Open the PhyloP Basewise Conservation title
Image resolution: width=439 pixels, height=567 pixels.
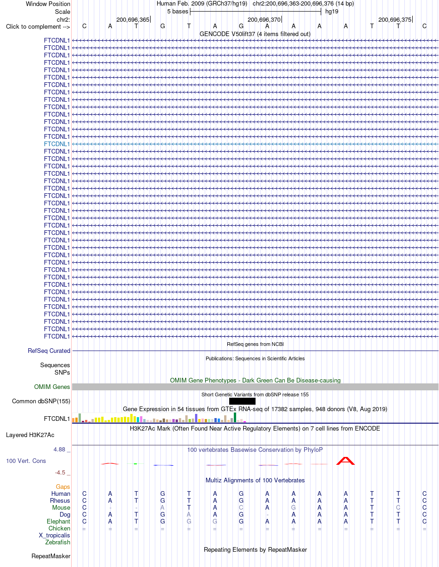point(255,450)
